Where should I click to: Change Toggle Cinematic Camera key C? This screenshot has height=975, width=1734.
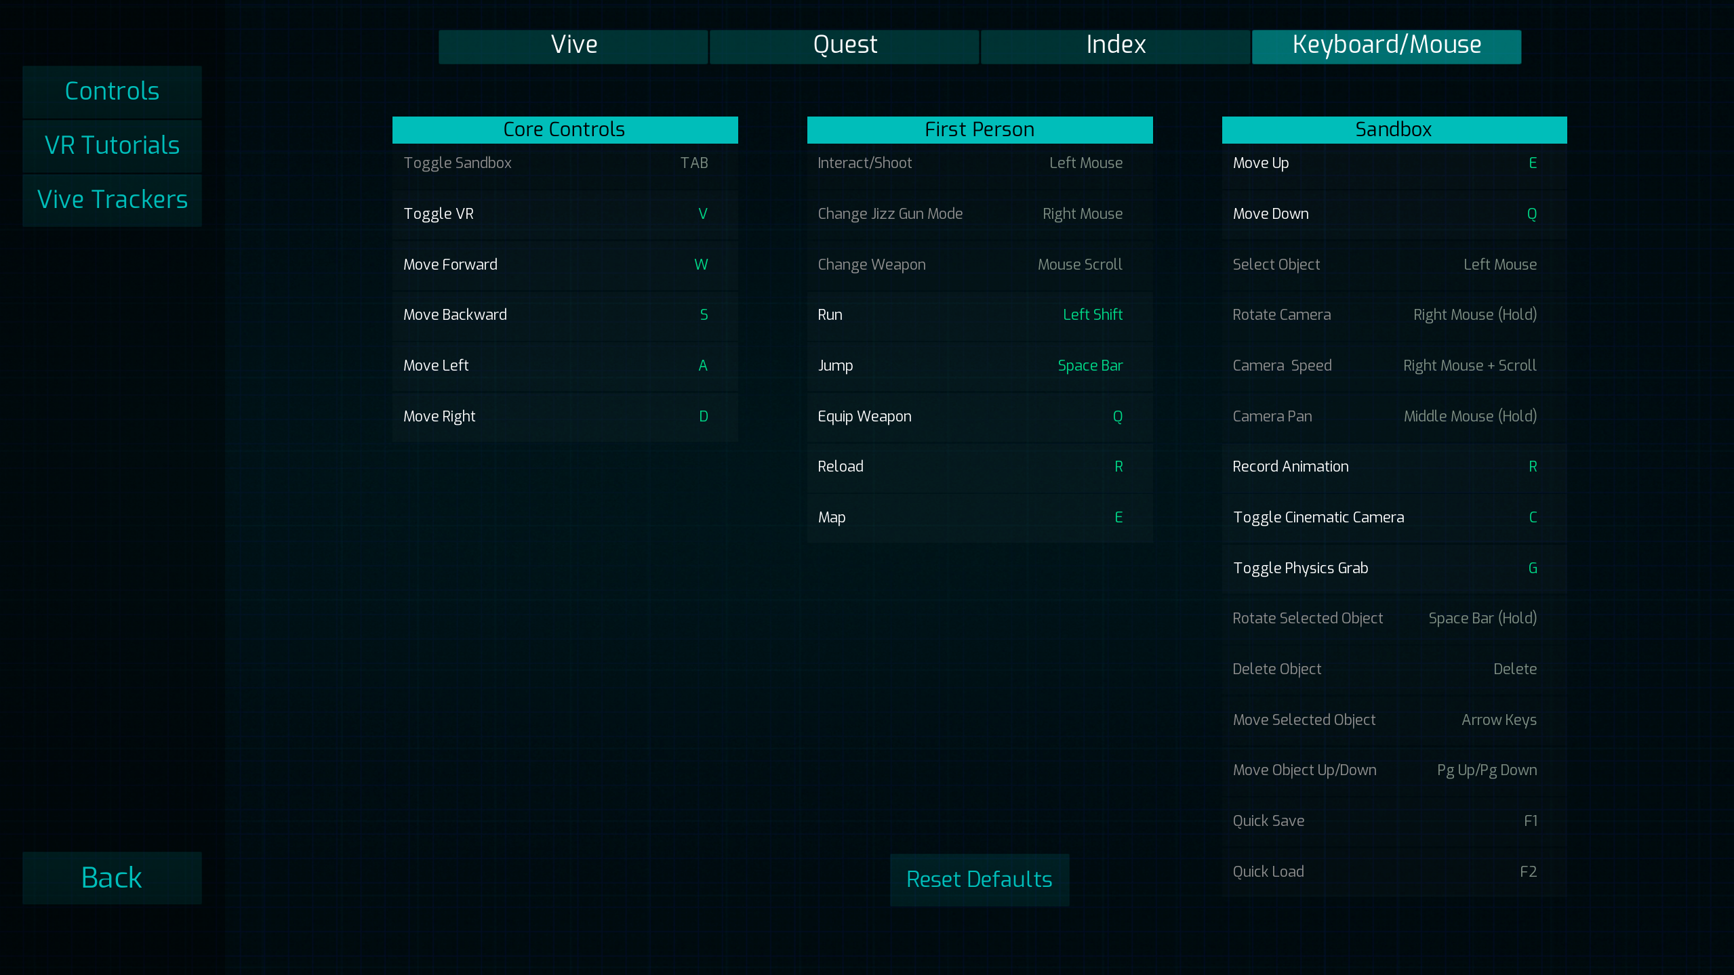click(x=1532, y=518)
